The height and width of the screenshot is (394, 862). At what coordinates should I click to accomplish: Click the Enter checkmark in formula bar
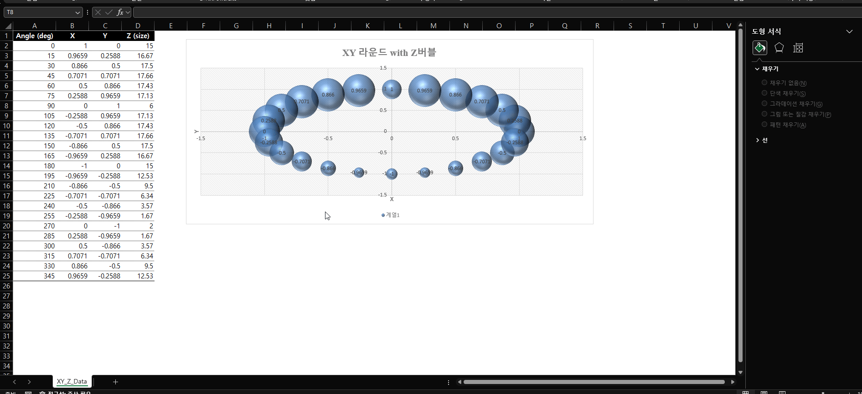[108, 12]
